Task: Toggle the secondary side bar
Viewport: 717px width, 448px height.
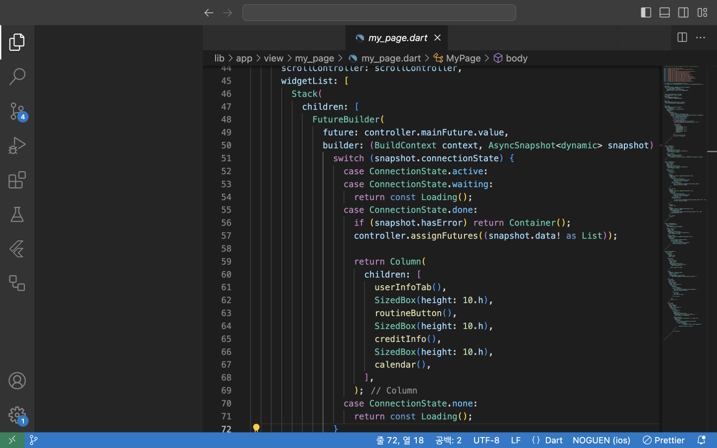Action: 684,12
